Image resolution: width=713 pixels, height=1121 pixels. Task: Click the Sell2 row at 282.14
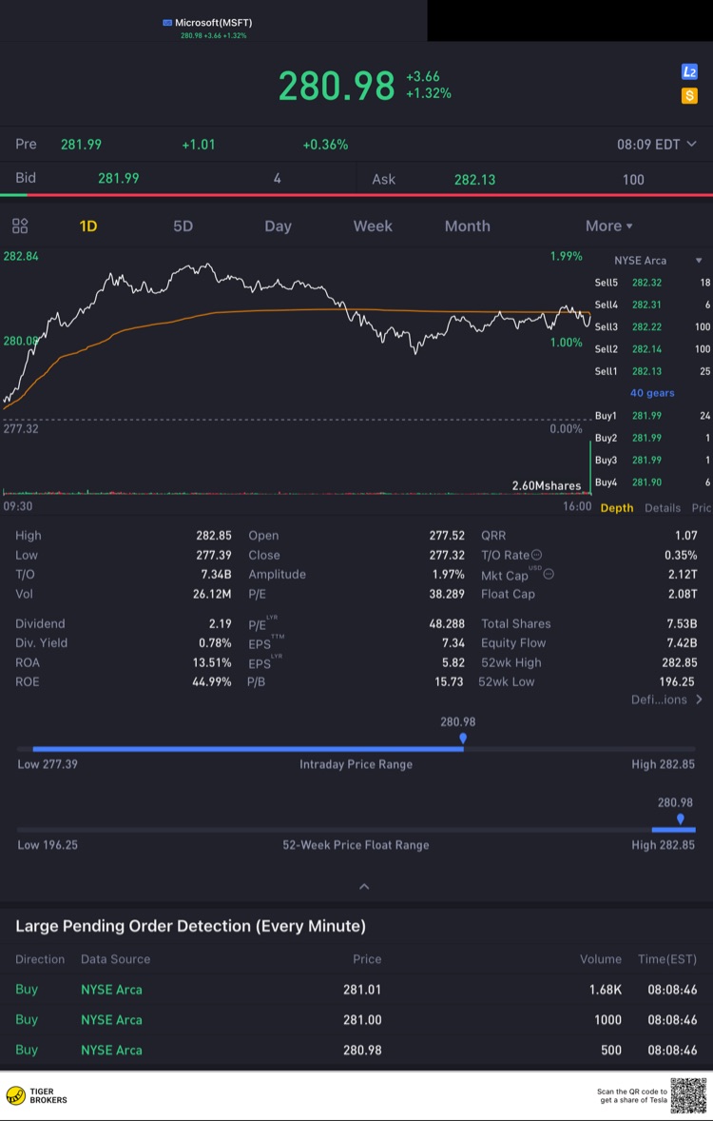pyautogui.click(x=652, y=349)
